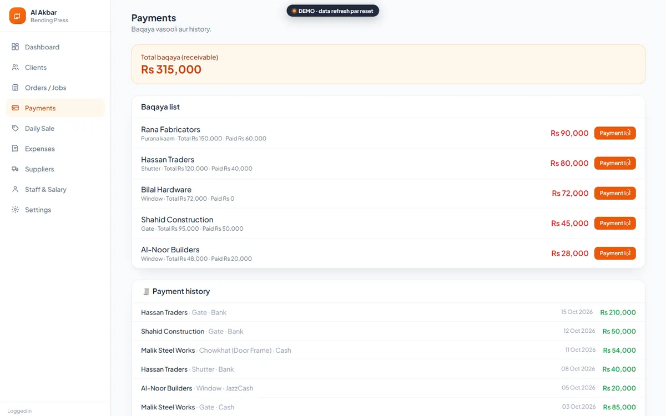Screen dimensions: 666x416
Task: Click the Suppliers truck icon
Action: pyautogui.click(x=15, y=169)
